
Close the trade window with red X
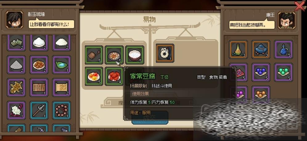[x=300, y=6]
